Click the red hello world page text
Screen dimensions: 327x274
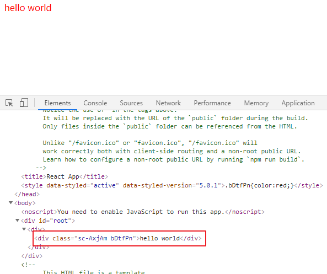tap(28, 8)
